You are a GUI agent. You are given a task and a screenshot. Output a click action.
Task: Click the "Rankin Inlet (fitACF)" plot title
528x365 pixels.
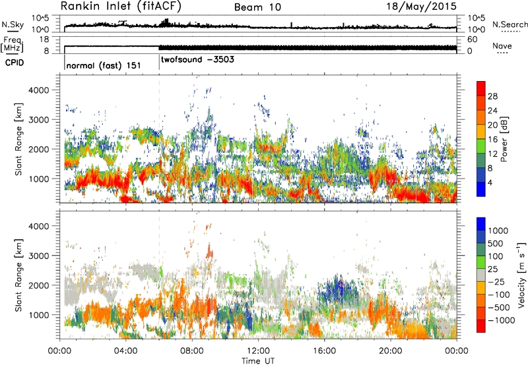click(x=120, y=6)
